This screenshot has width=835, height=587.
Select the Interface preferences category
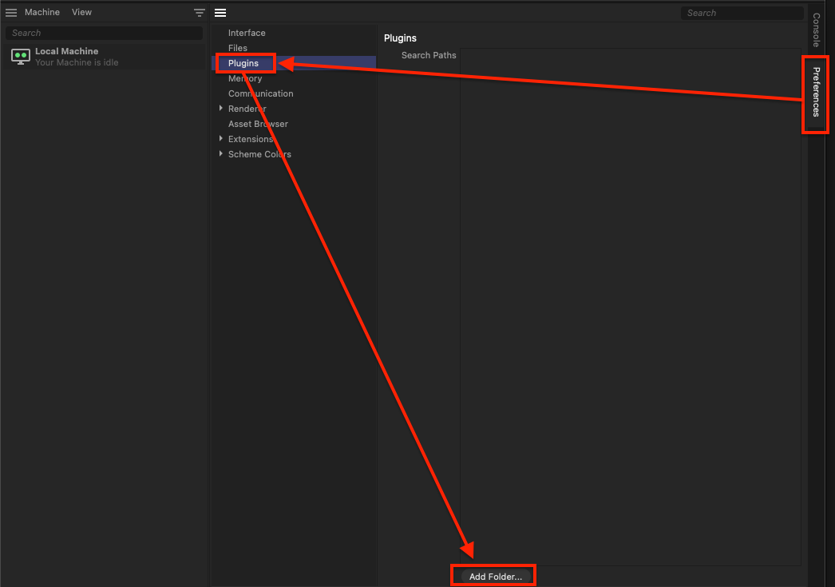point(247,33)
